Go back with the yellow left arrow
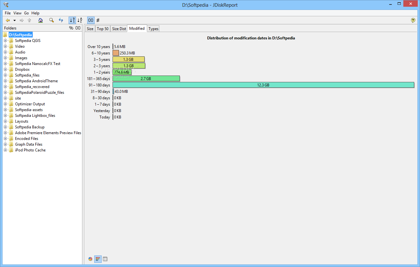The image size is (420, 267). point(8,20)
